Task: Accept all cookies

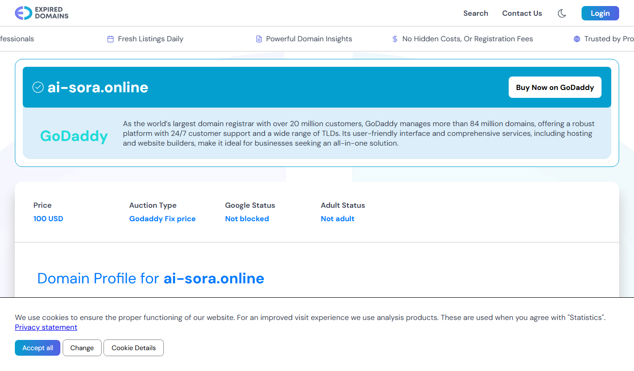Action: point(38,348)
